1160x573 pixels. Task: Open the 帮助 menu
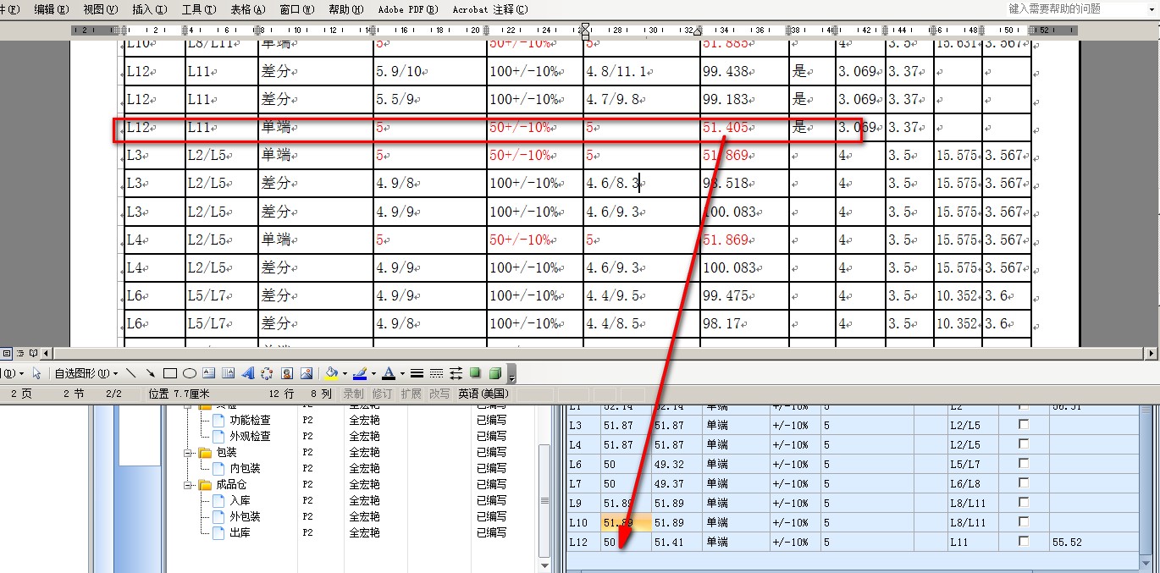coord(346,9)
